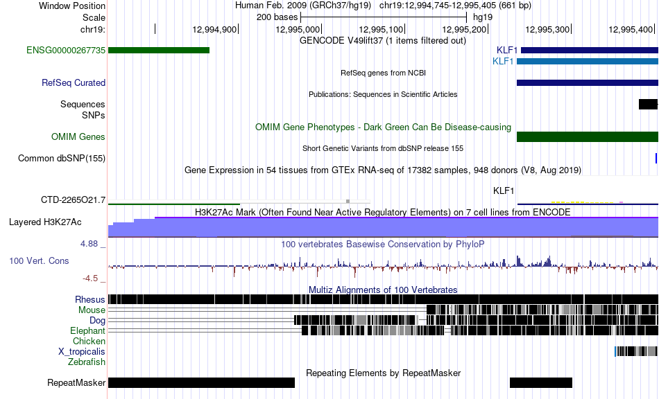
Task: Click the Publications: Sequences in Scientific Articles title
Action: pyautogui.click(x=383, y=94)
